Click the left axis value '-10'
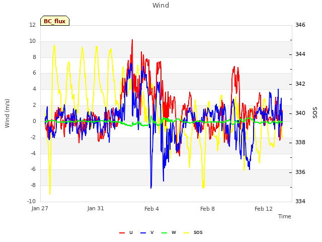This screenshot has height=242, width=322. click(x=31, y=201)
